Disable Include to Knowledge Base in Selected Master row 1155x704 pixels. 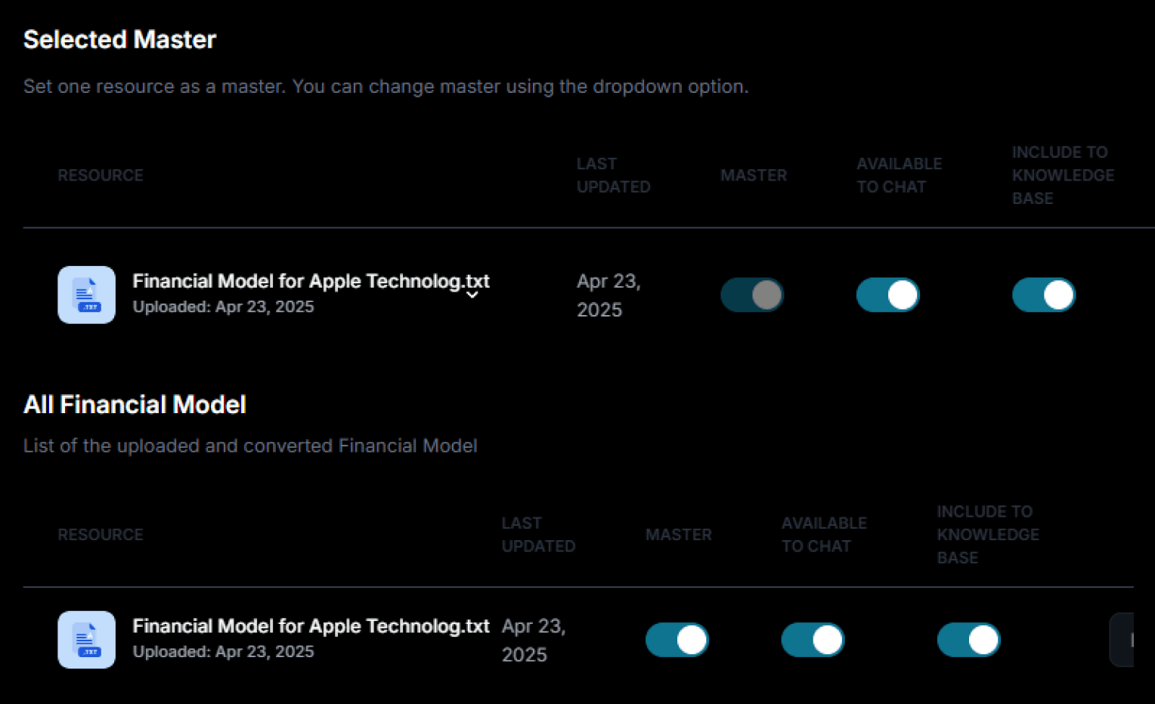(1044, 295)
